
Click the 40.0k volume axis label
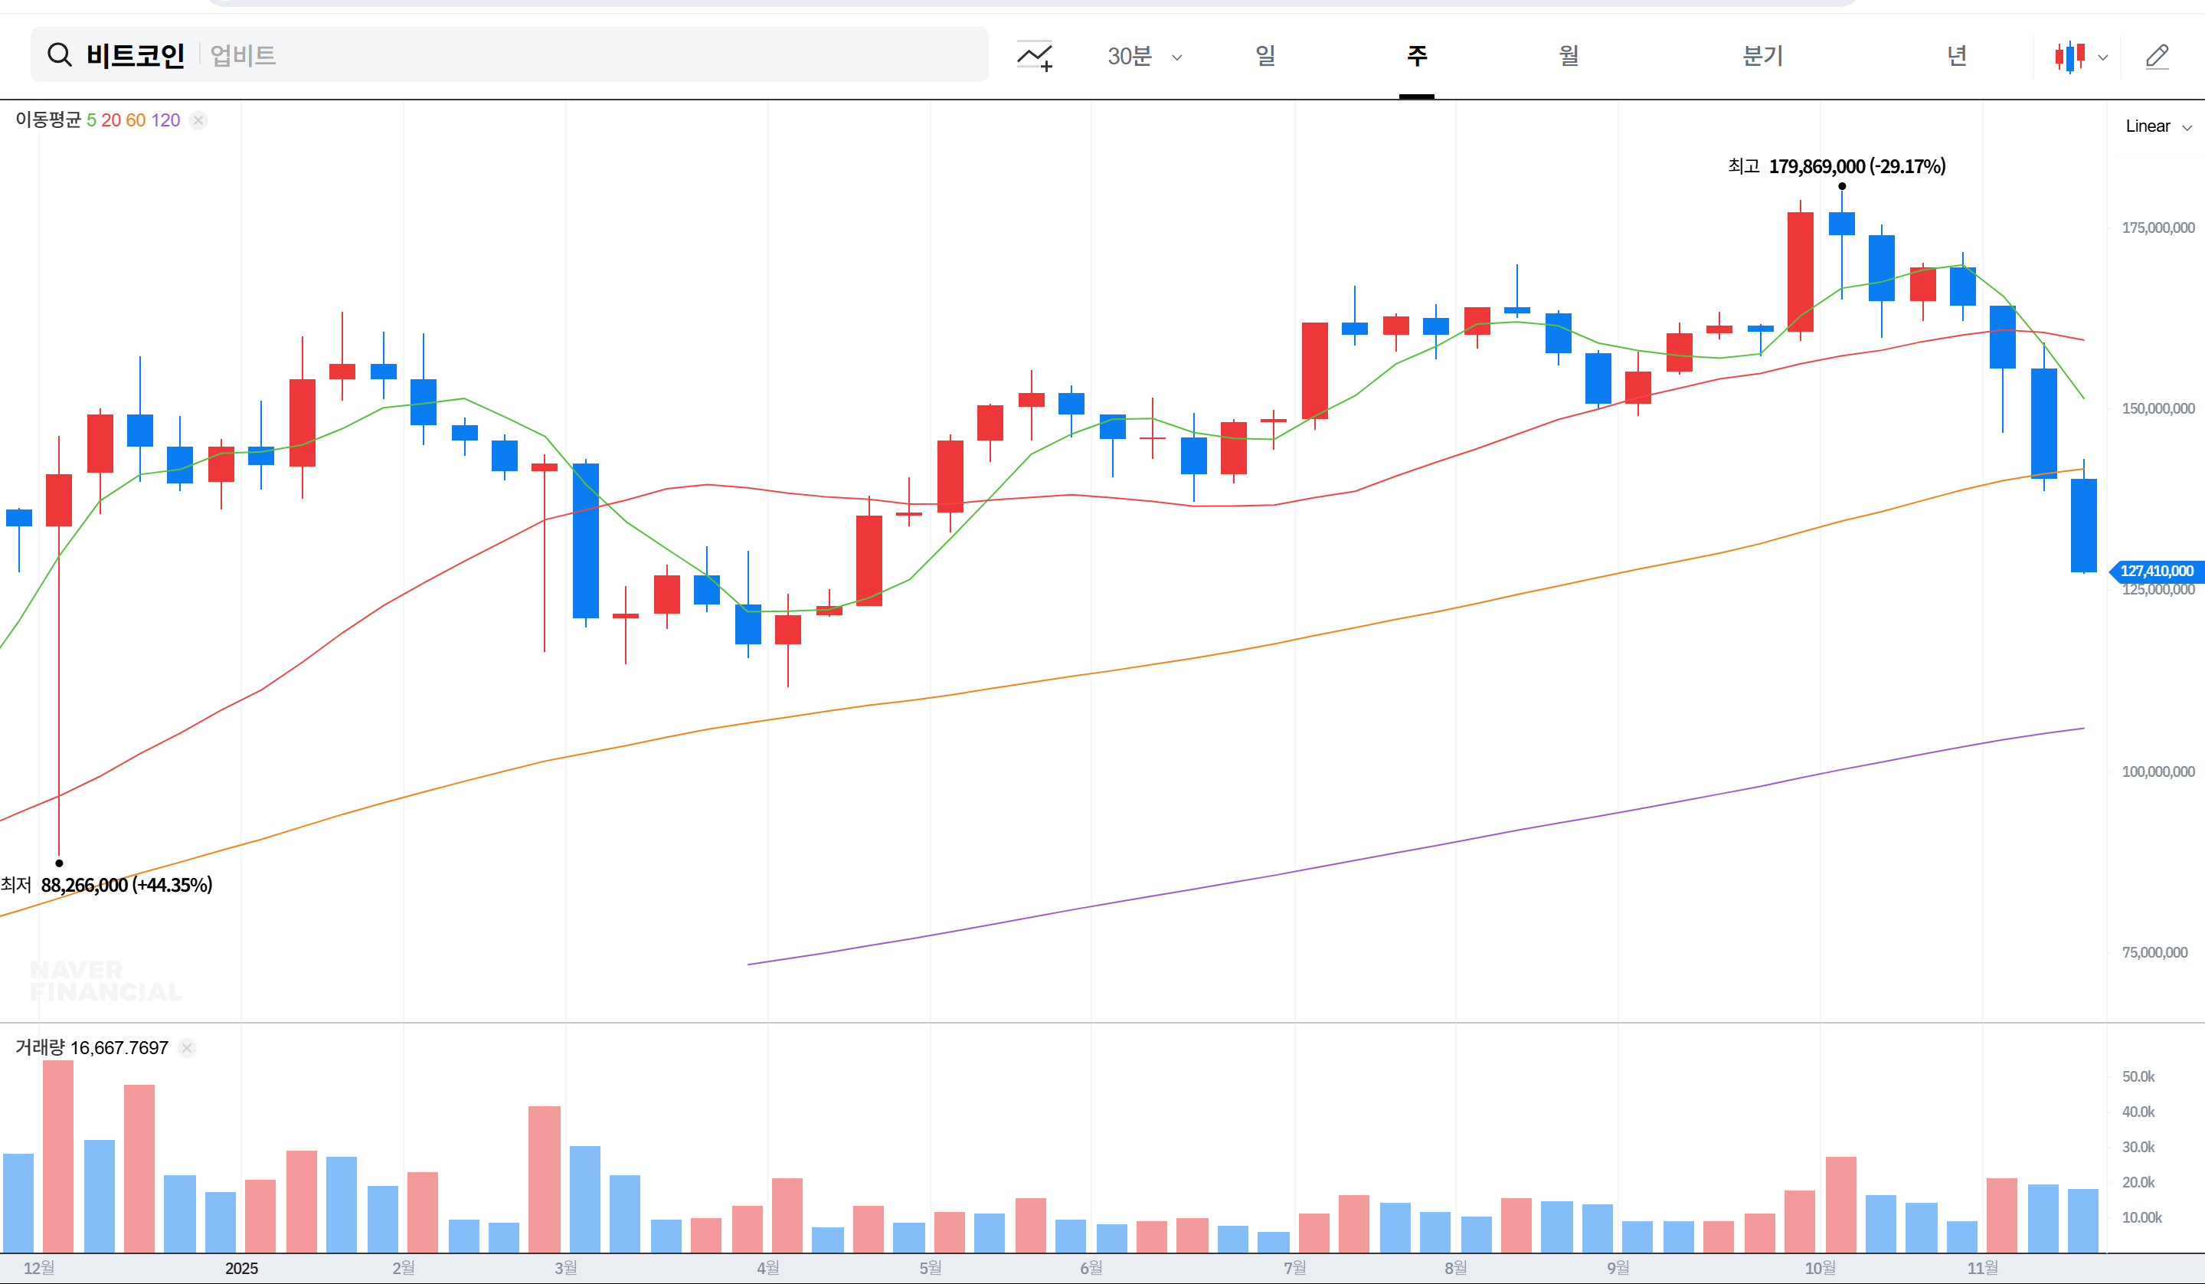pos(2138,1112)
